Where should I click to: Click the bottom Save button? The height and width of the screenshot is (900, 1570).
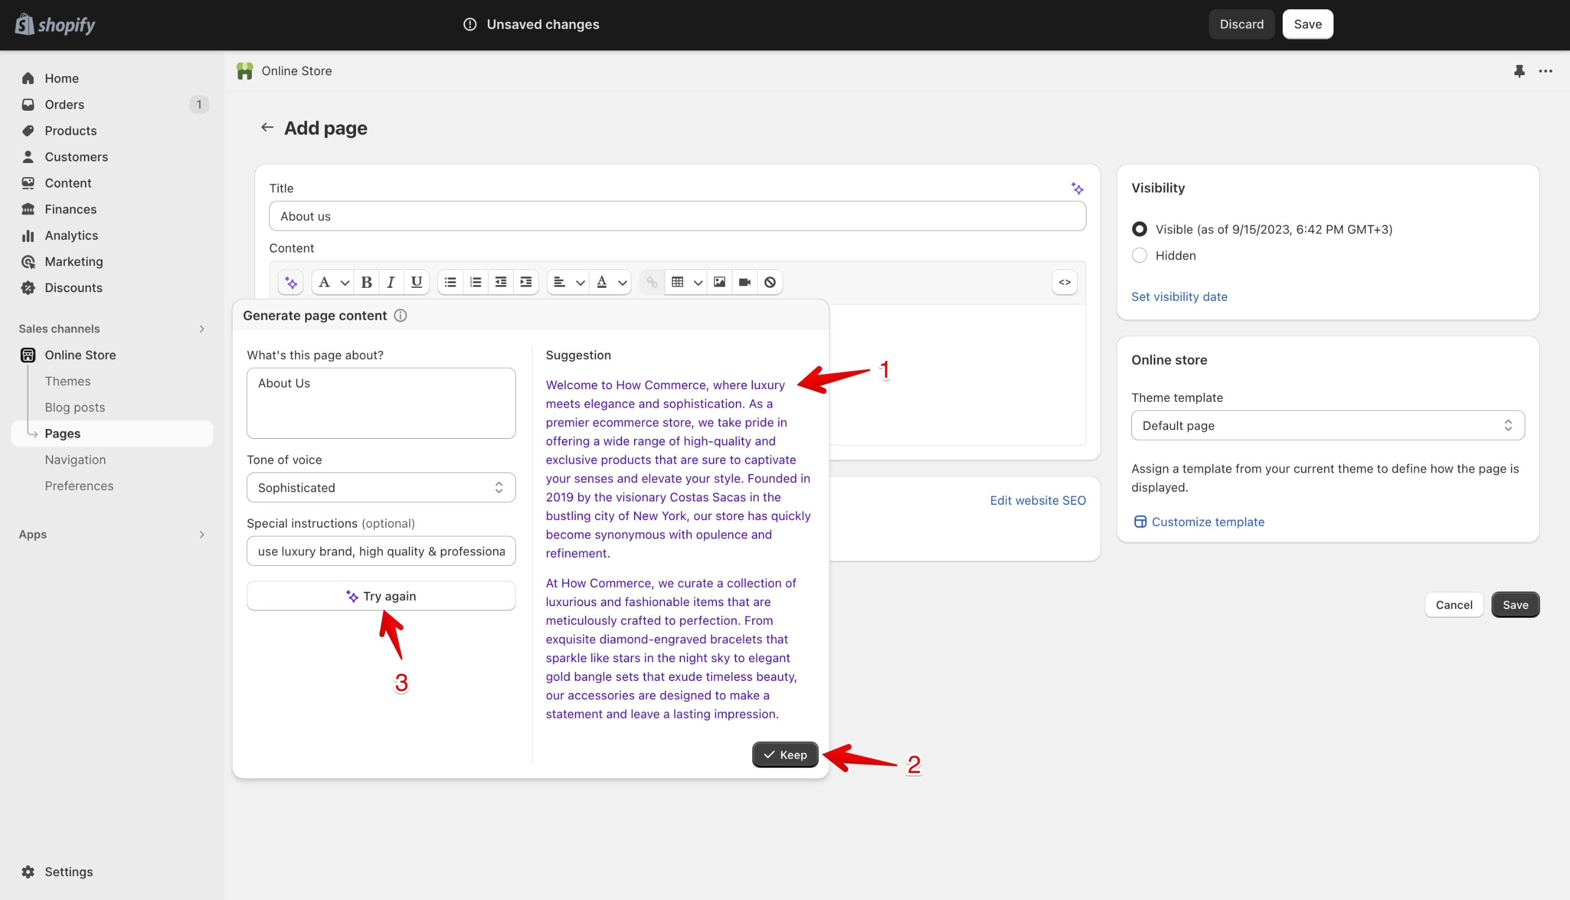[x=1515, y=605]
